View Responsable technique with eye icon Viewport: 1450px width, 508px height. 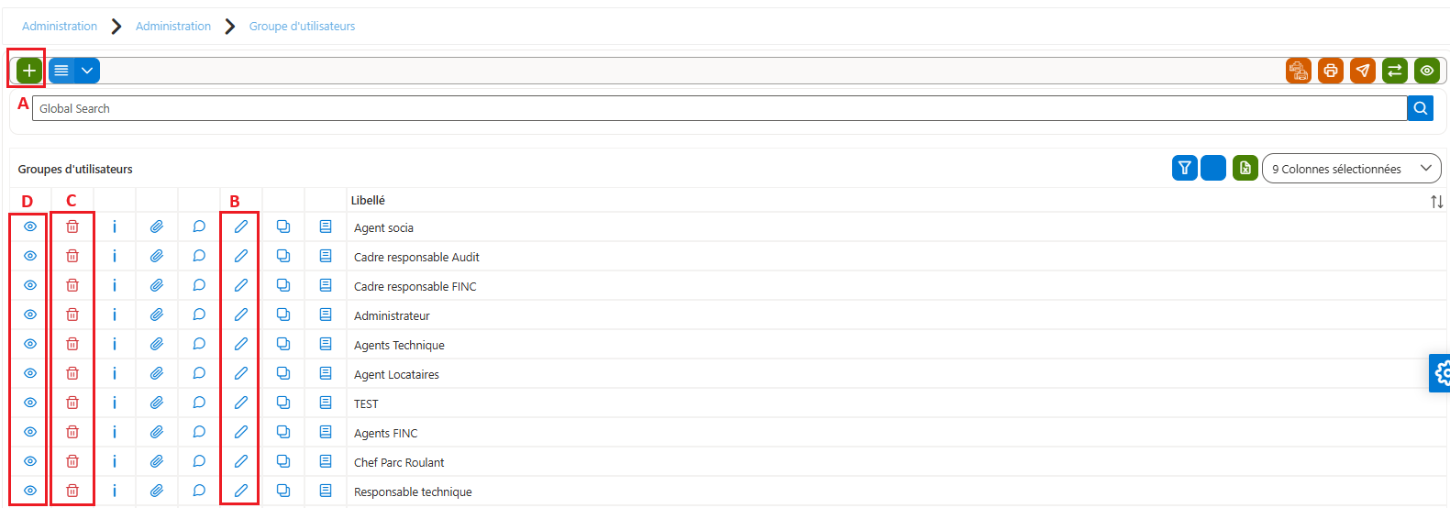click(30, 491)
